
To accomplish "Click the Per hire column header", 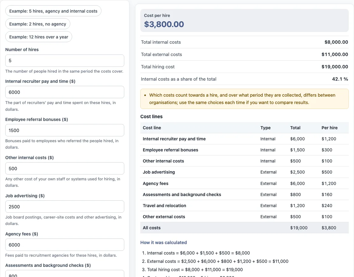I will coord(330,128).
